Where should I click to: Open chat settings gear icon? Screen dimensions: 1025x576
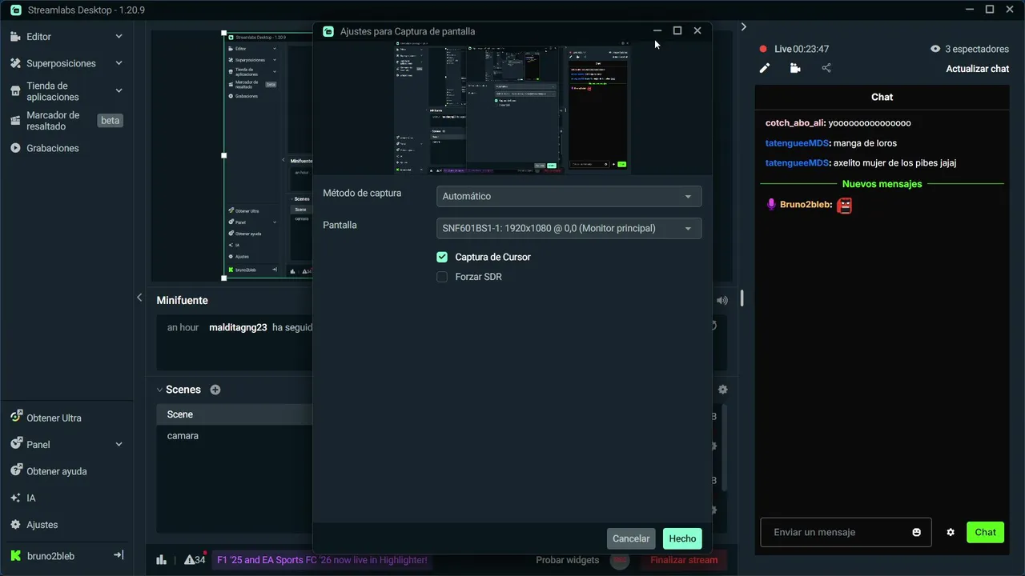click(x=951, y=532)
